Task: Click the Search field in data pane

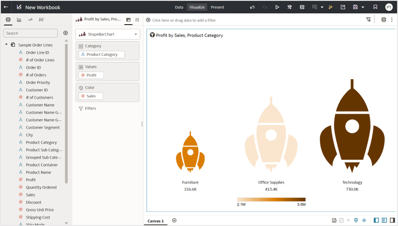Action: [30, 33]
